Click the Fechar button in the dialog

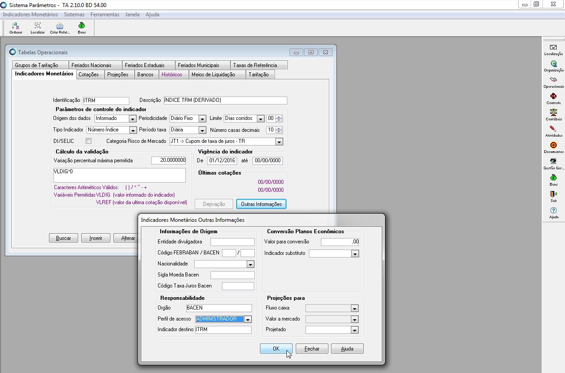pos(312,349)
